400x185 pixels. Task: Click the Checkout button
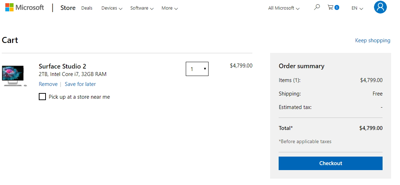330,163
